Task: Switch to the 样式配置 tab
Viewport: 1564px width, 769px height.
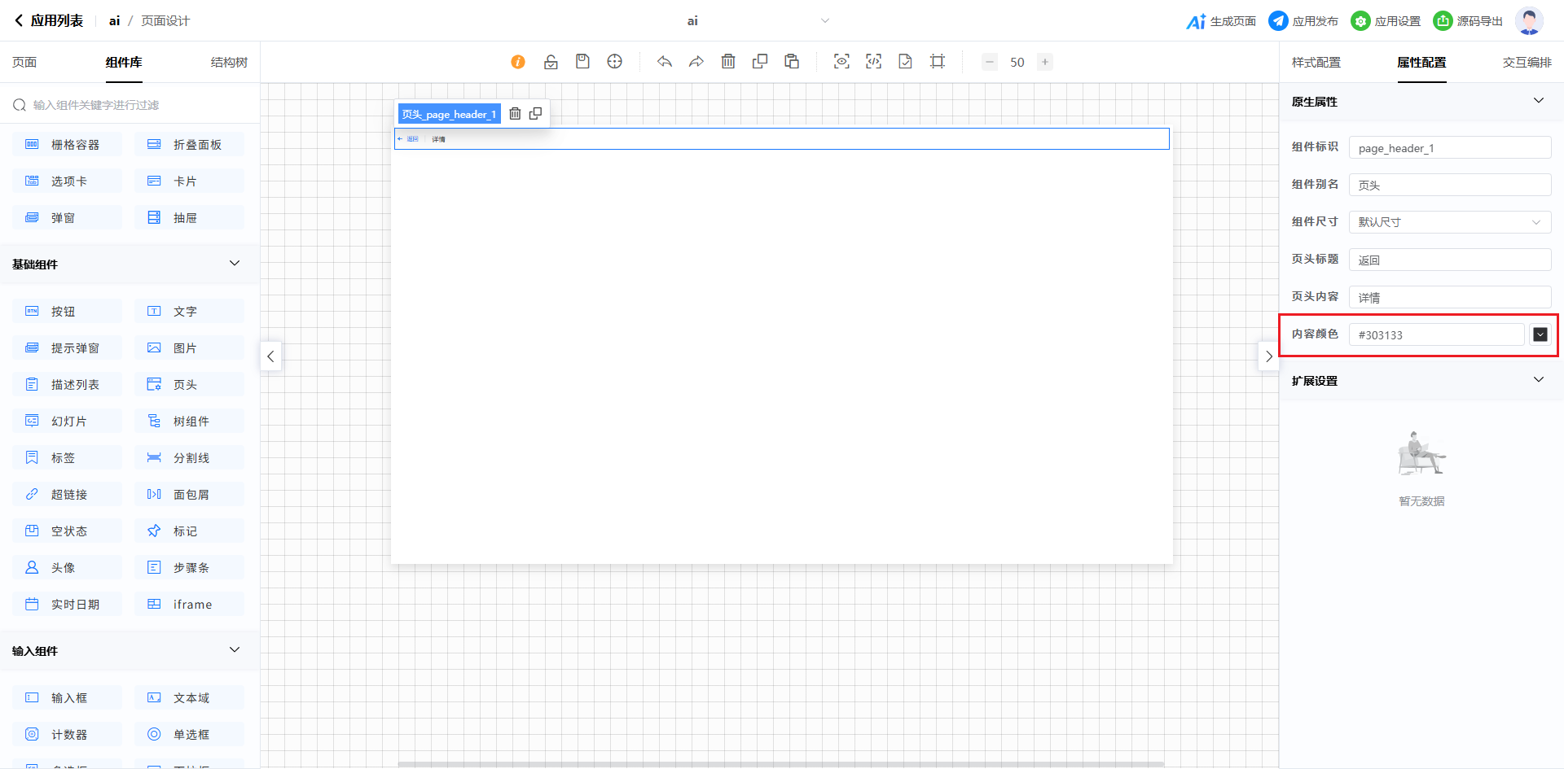Action: (x=1316, y=63)
